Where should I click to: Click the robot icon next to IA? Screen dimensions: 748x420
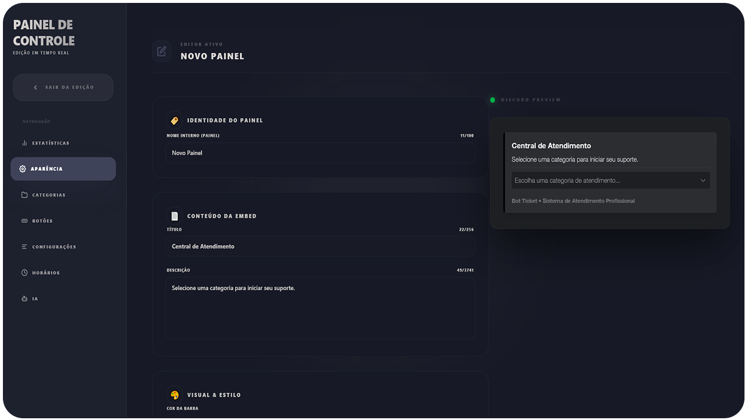tap(25, 299)
